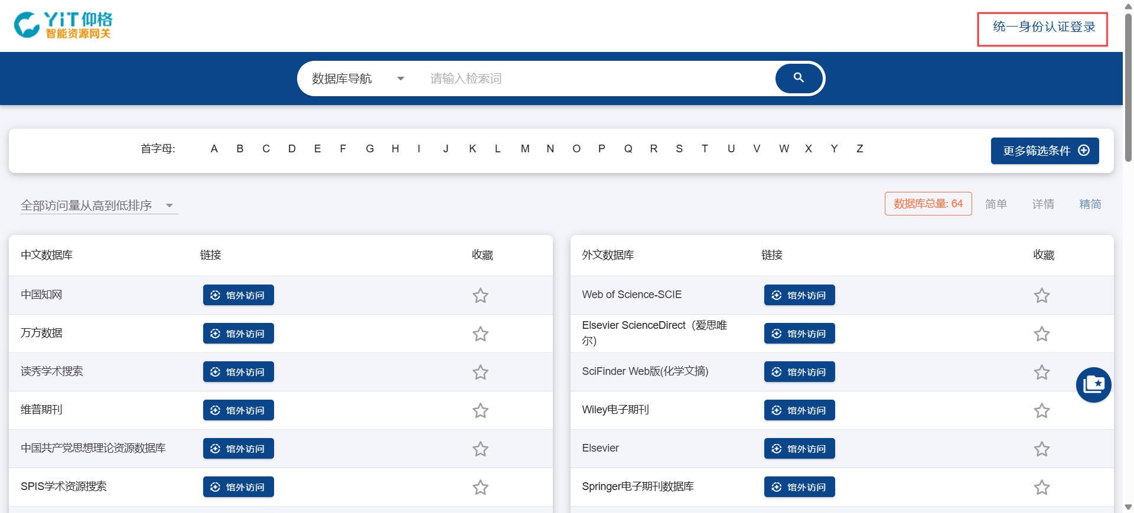
Task: Toggle favorite star for Web of Science-SCIE
Action: click(1041, 295)
